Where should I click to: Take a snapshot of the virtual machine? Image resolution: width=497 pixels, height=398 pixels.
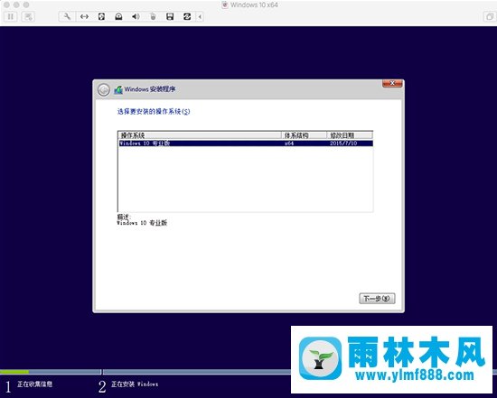[x=28, y=16]
